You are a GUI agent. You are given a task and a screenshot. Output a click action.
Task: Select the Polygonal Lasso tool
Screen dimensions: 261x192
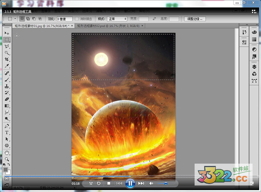pos(7,46)
